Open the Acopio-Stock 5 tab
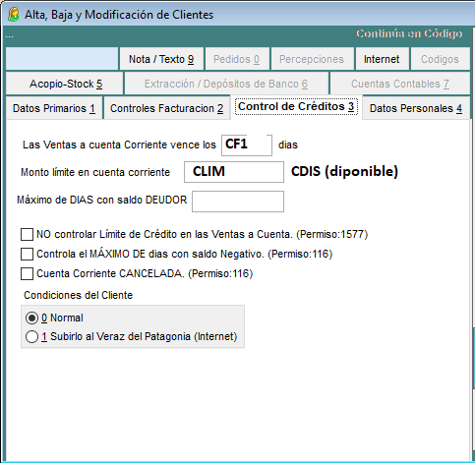The width and height of the screenshot is (475, 463). tap(65, 84)
